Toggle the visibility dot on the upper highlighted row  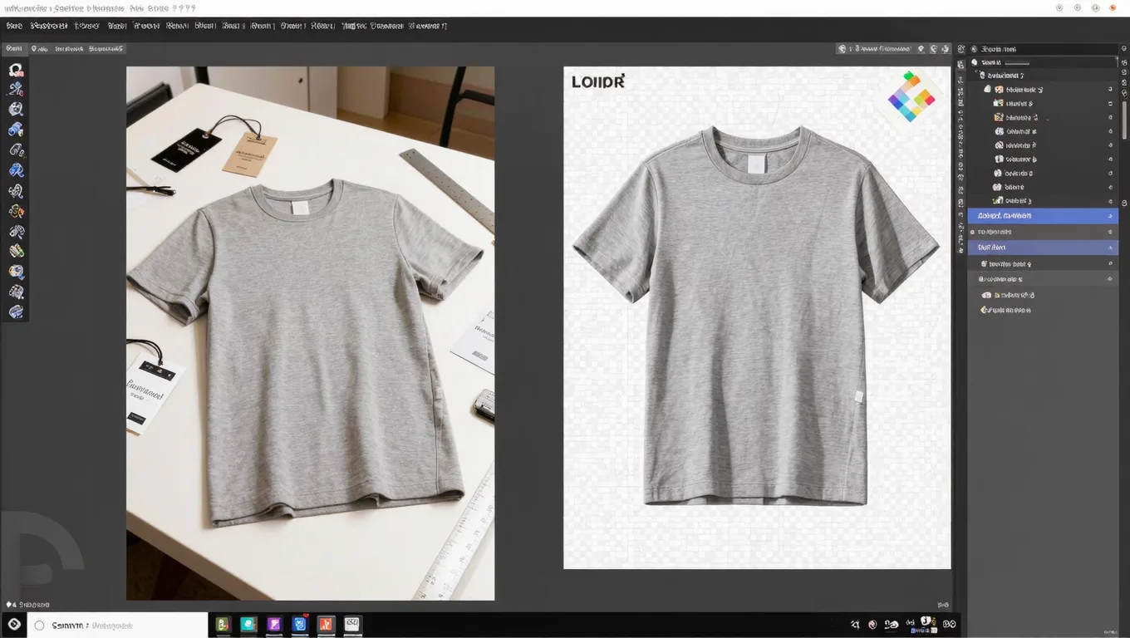[x=1110, y=216]
